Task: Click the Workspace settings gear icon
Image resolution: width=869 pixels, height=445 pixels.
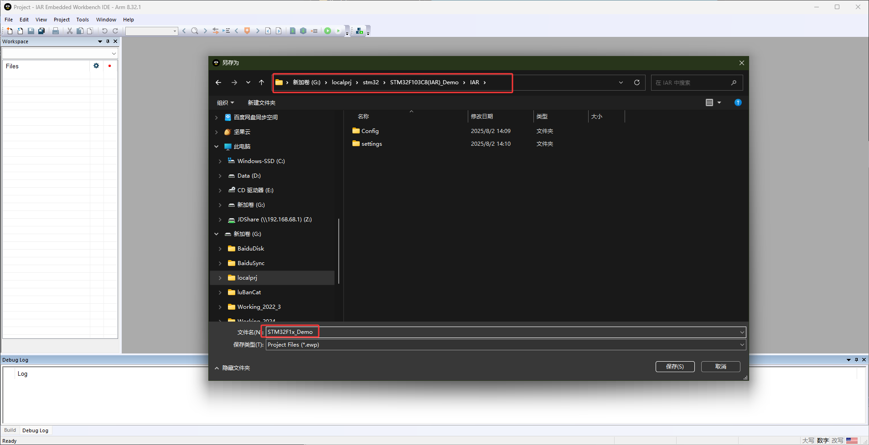Action: [96, 66]
